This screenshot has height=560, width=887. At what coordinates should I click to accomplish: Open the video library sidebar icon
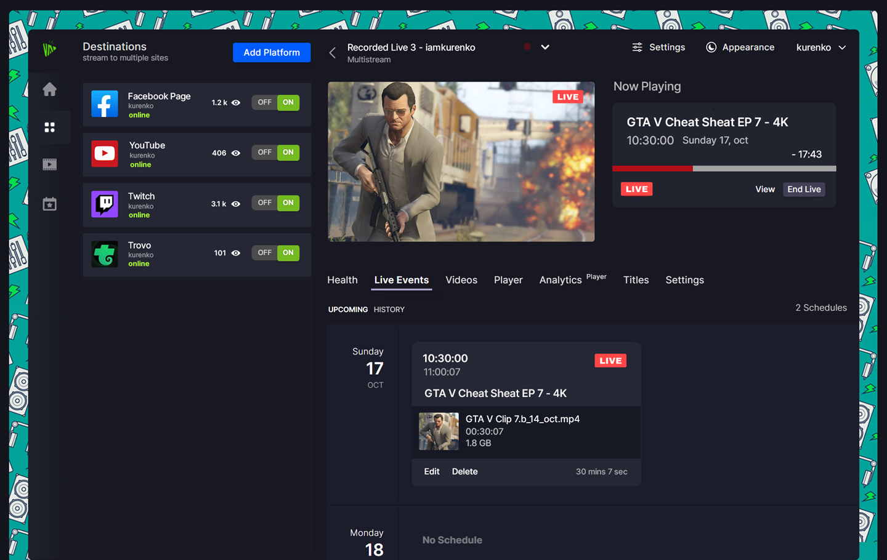(50, 164)
